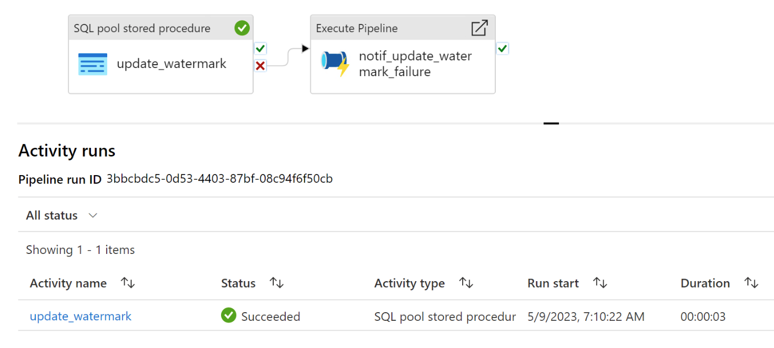
Task: Click the Activity name column header
Action: pos(68,283)
